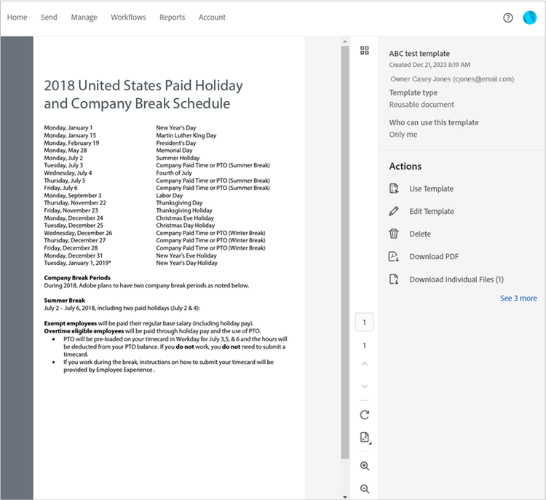Select the Edit Template action
This screenshot has width=546, height=500.
[x=431, y=212]
